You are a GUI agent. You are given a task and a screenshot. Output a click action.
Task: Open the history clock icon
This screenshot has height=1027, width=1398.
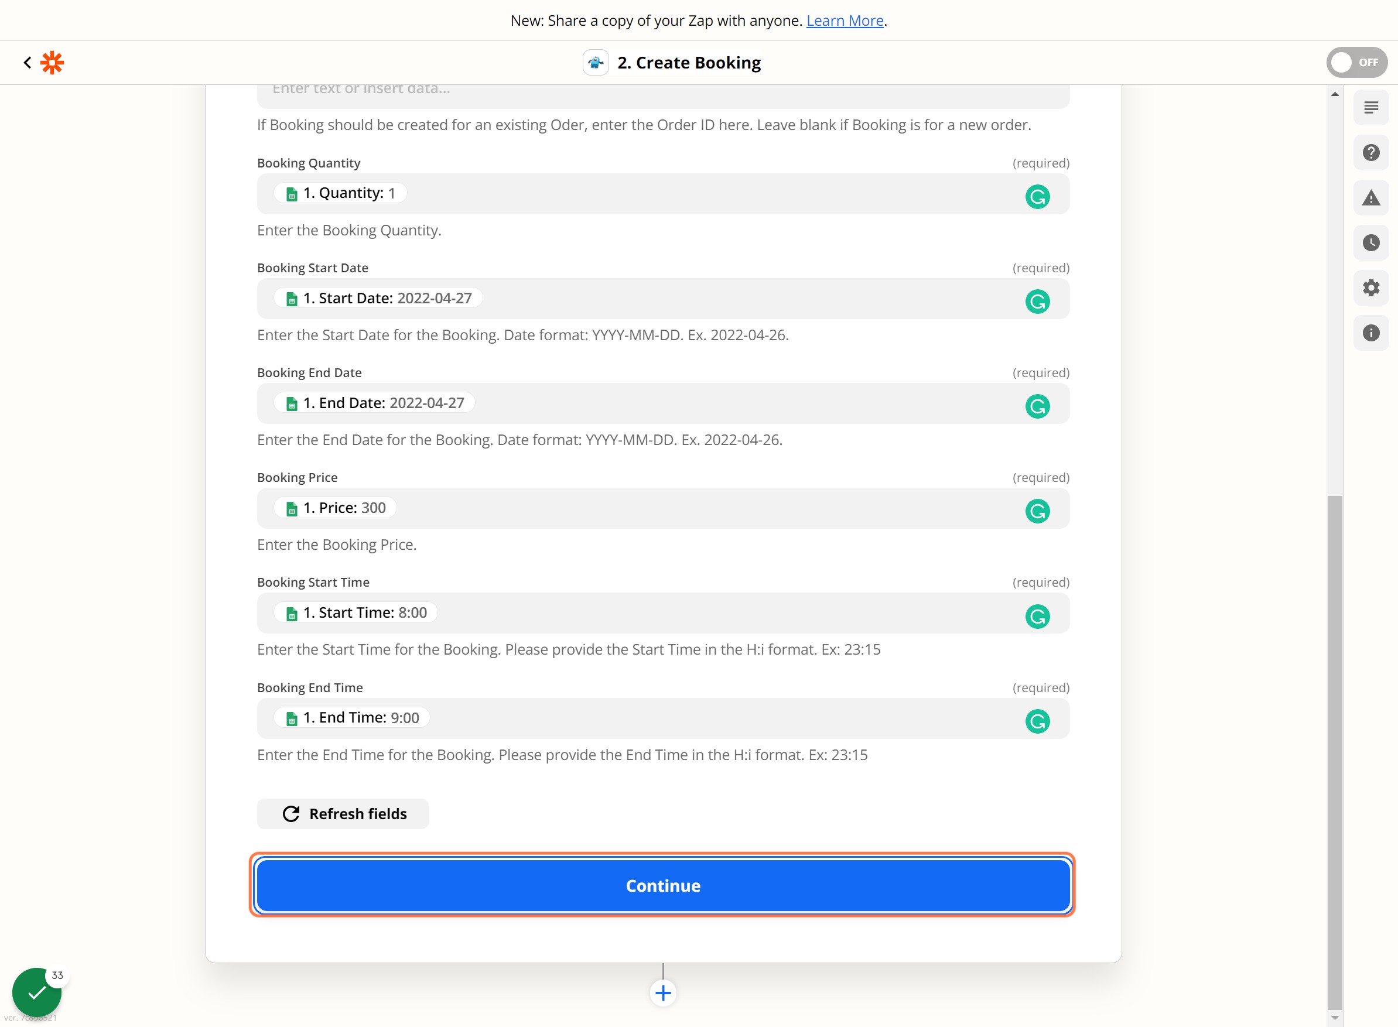click(x=1370, y=242)
